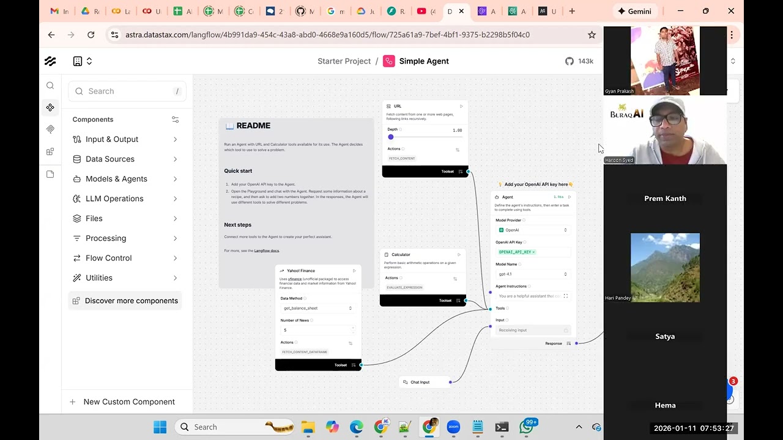The width and height of the screenshot is (783, 440).
Task: Bookmark this page with star icon
Action: click(x=592, y=35)
